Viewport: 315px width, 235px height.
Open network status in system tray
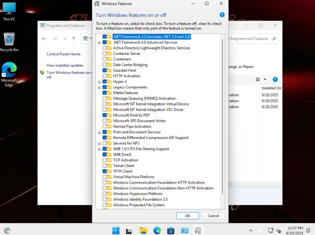tap(271, 231)
